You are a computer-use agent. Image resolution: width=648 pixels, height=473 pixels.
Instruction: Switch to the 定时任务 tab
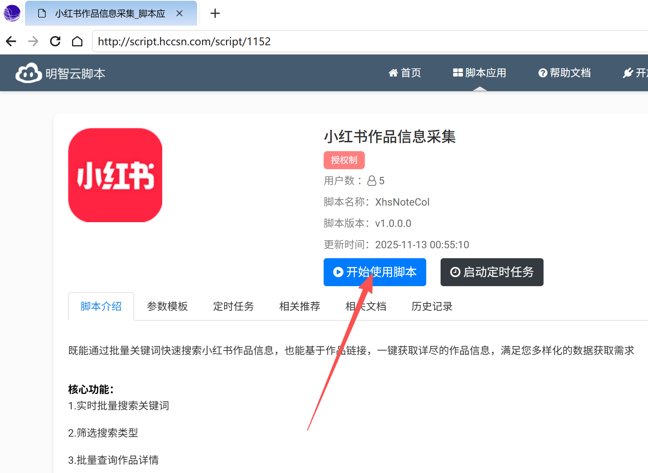coord(234,306)
